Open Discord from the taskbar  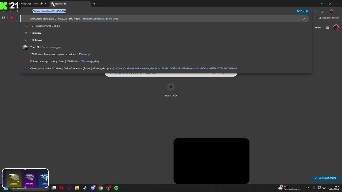93,188
